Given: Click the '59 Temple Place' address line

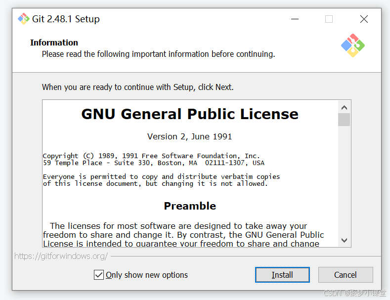Looking at the screenshot, I should (x=153, y=163).
